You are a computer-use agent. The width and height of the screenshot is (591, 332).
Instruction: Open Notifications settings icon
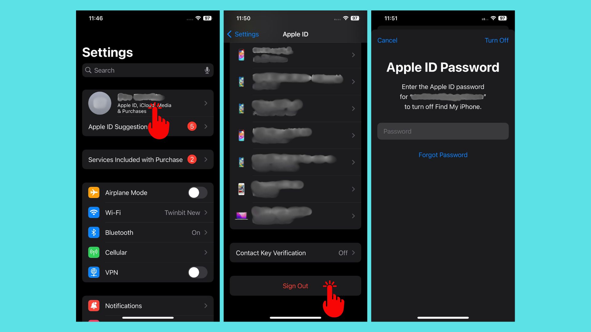[x=94, y=306]
